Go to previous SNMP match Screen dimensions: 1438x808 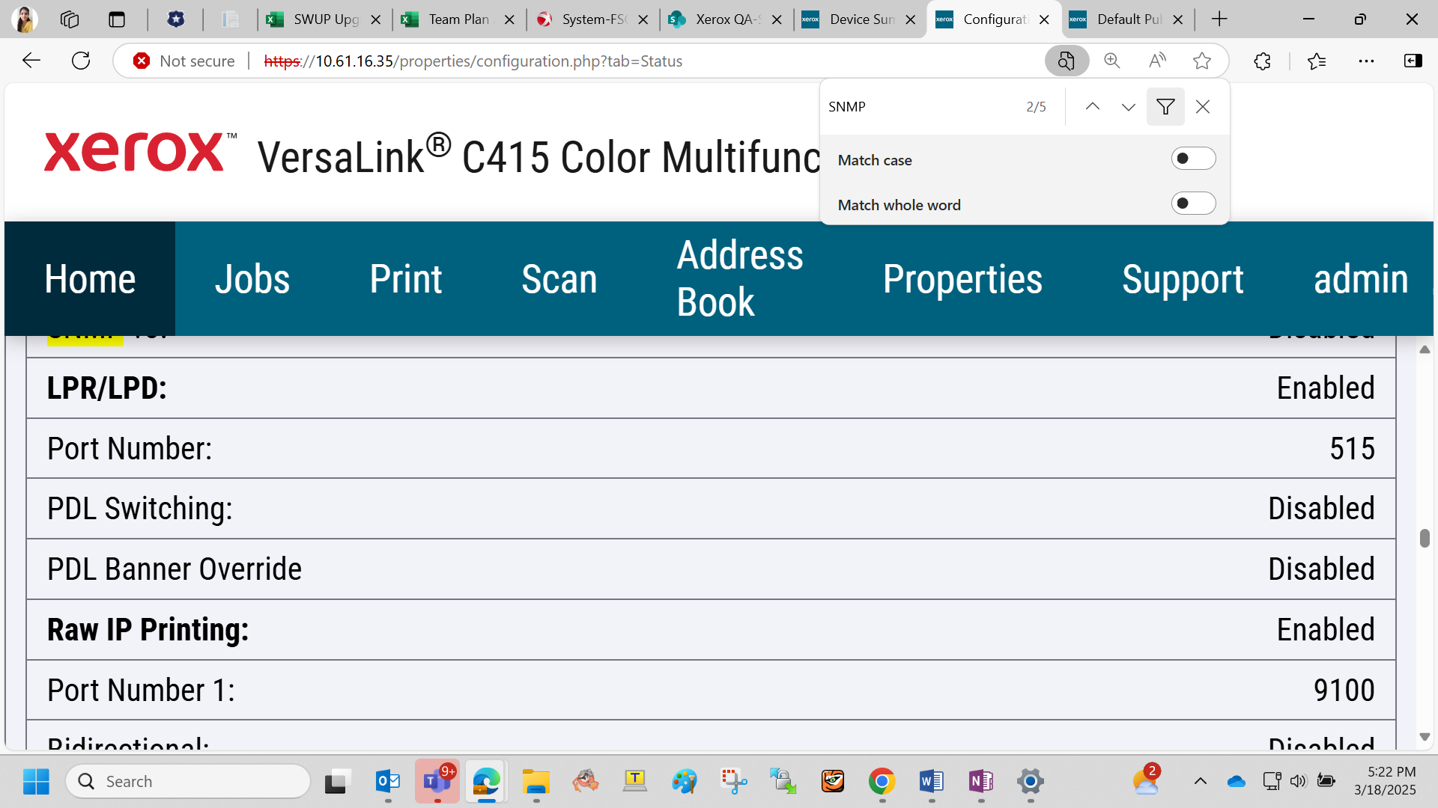coord(1093,106)
